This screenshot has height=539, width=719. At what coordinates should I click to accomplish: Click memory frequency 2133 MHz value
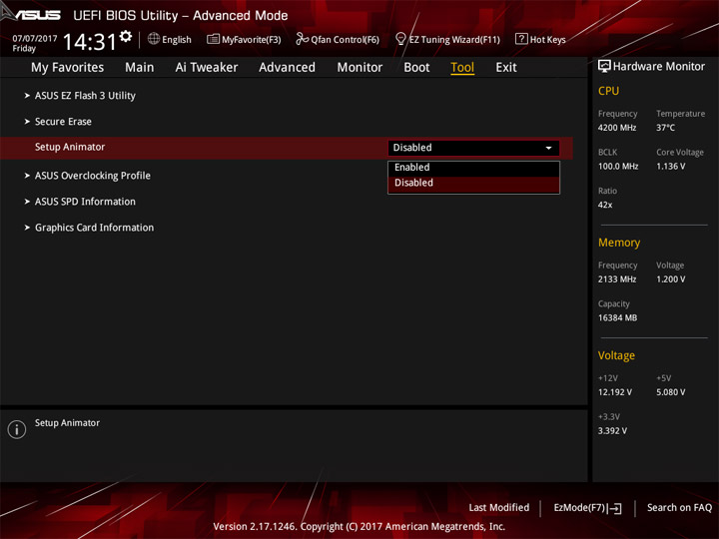[617, 279]
